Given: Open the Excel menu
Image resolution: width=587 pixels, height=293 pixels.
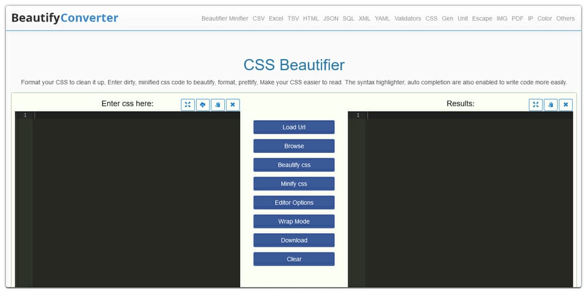Looking at the screenshot, I should coord(276,18).
